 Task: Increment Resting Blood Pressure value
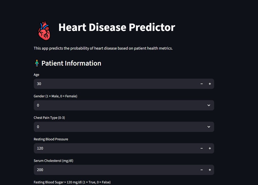pyautogui.click(x=210, y=148)
